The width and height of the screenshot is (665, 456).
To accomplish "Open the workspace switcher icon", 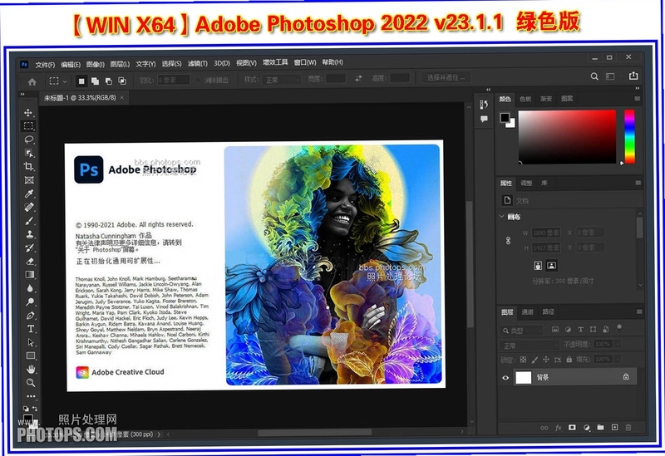I will (610, 76).
